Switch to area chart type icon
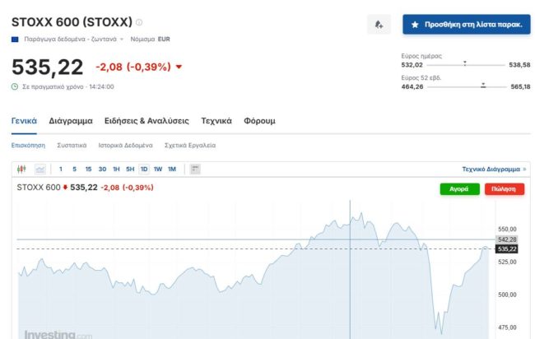This screenshot has width=535, height=339. point(40,169)
